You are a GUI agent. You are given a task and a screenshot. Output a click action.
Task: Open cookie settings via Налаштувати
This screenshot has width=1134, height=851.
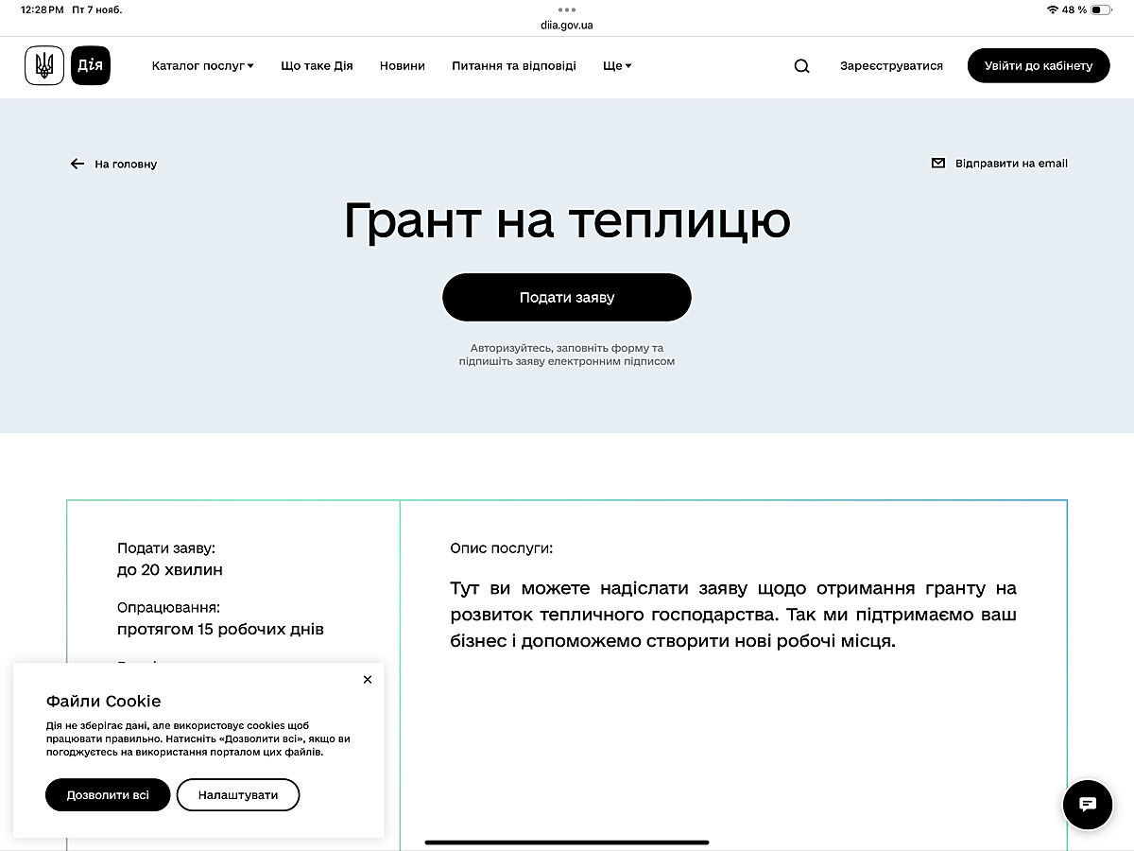[238, 795]
